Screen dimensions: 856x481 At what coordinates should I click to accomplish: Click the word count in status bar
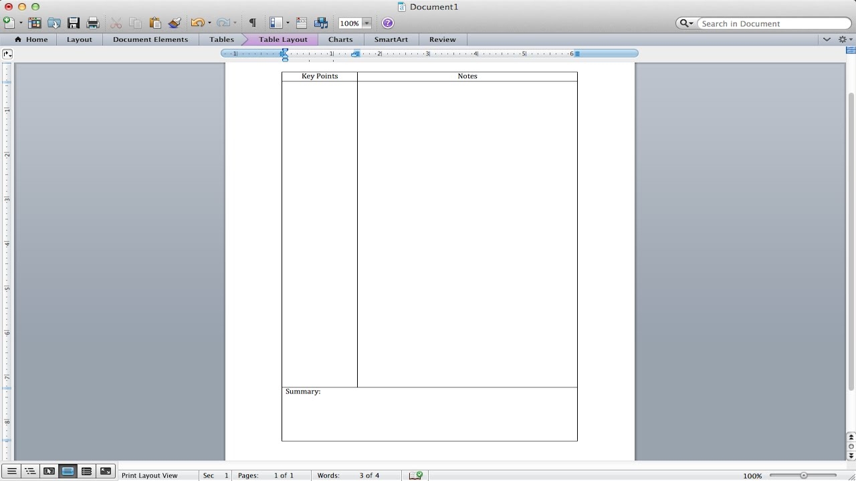(369, 475)
